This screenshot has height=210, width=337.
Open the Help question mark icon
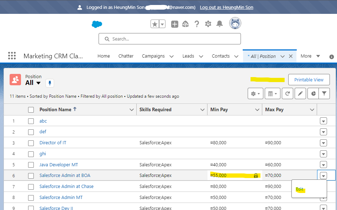[x=197, y=24]
